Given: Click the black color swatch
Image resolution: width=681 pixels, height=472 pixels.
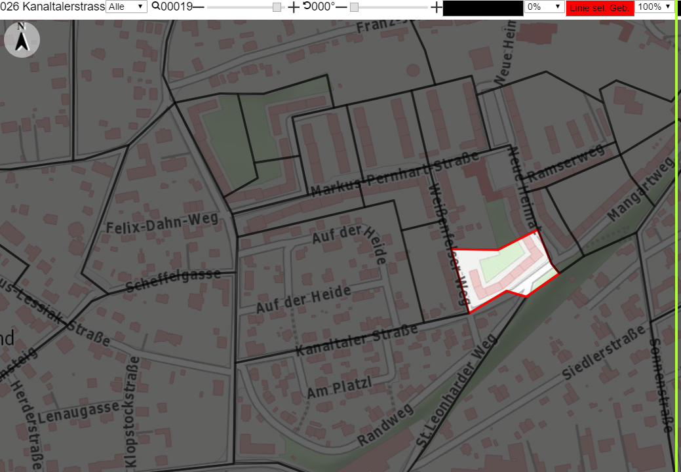Looking at the screenshot, I should click(x=483, y=9).
